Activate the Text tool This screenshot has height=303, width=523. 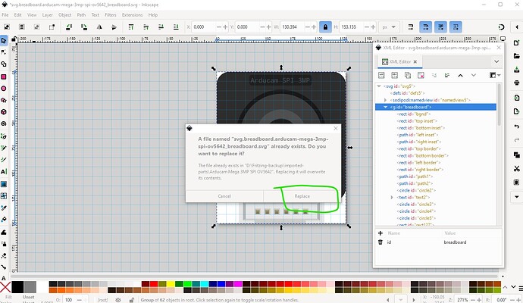[4, 172]
